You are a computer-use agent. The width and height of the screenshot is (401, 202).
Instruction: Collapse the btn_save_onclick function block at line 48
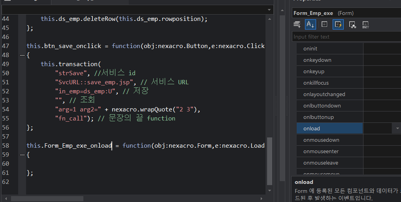point(22,55)
